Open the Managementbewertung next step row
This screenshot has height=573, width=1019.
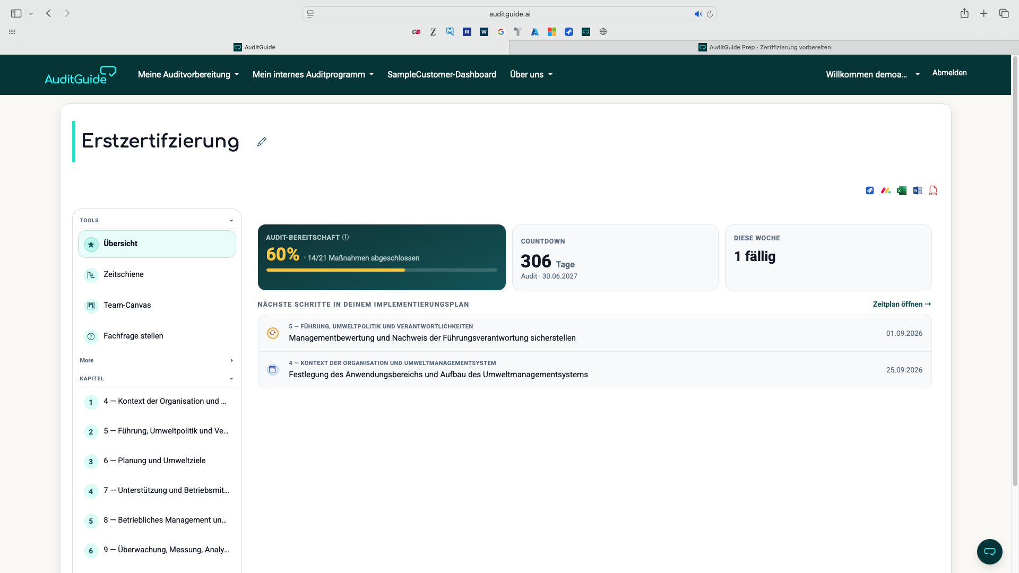point(594,333)
